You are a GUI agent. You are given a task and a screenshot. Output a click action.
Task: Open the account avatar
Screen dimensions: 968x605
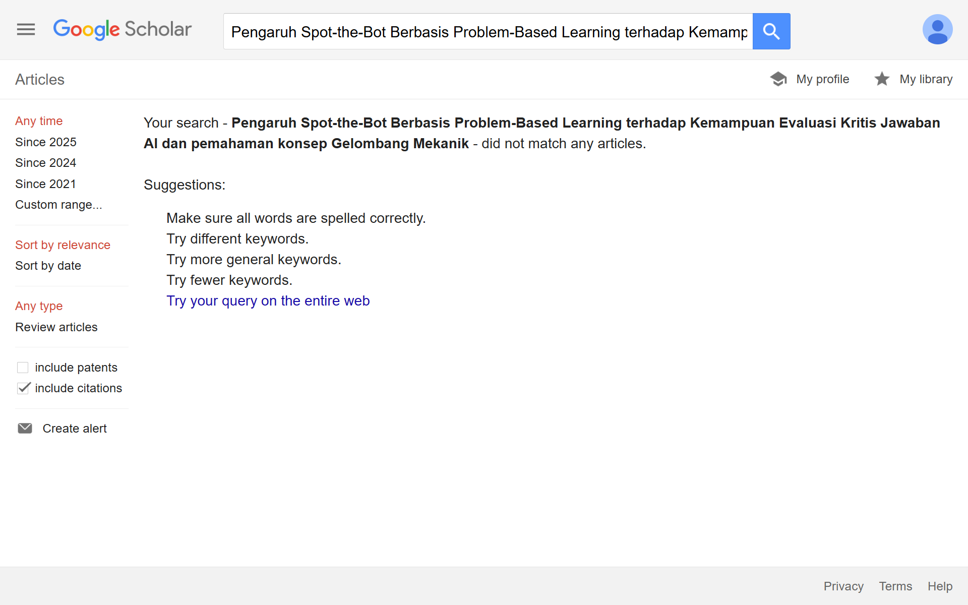[937, 30]
